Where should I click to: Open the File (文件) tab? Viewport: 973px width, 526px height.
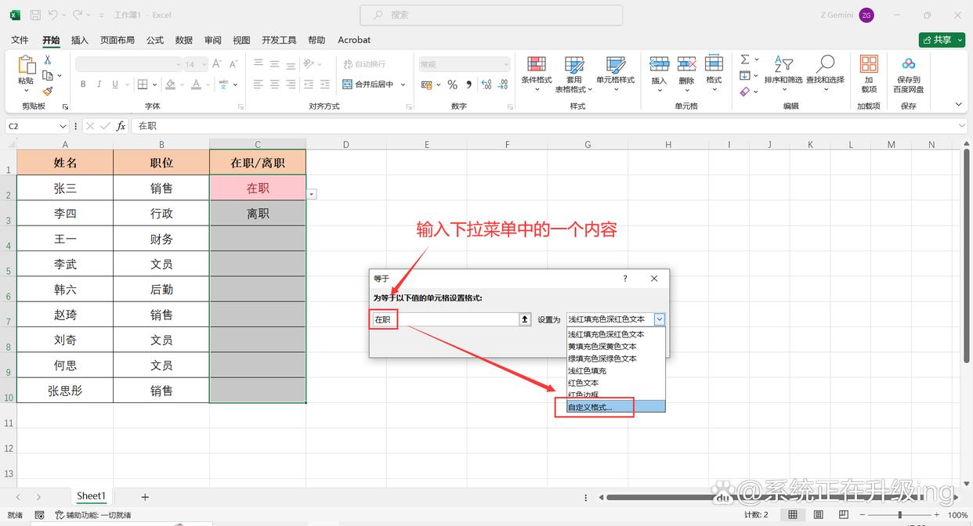coord(20,40)
